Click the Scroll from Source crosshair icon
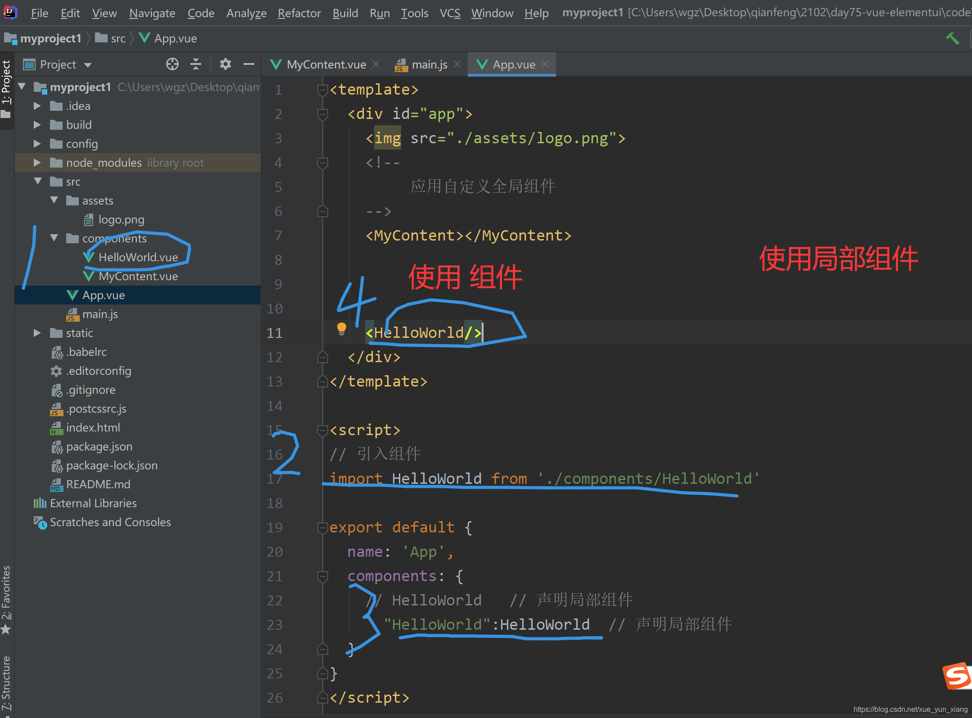 [x=172, y=64]
